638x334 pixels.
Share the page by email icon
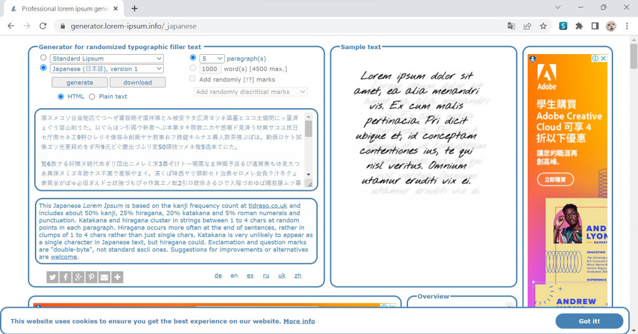(x=104, y=277)
